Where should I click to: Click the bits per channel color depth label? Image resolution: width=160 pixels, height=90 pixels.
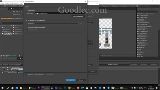[12, 56]
